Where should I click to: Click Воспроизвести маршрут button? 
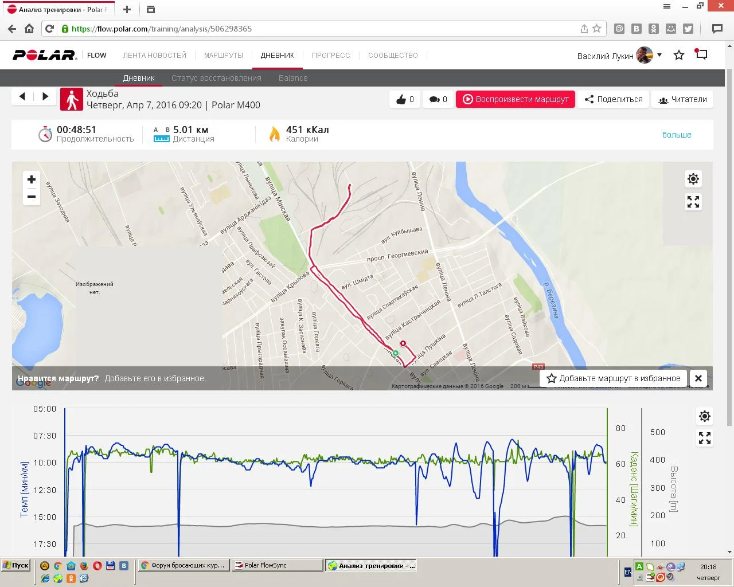pos(516,99)
